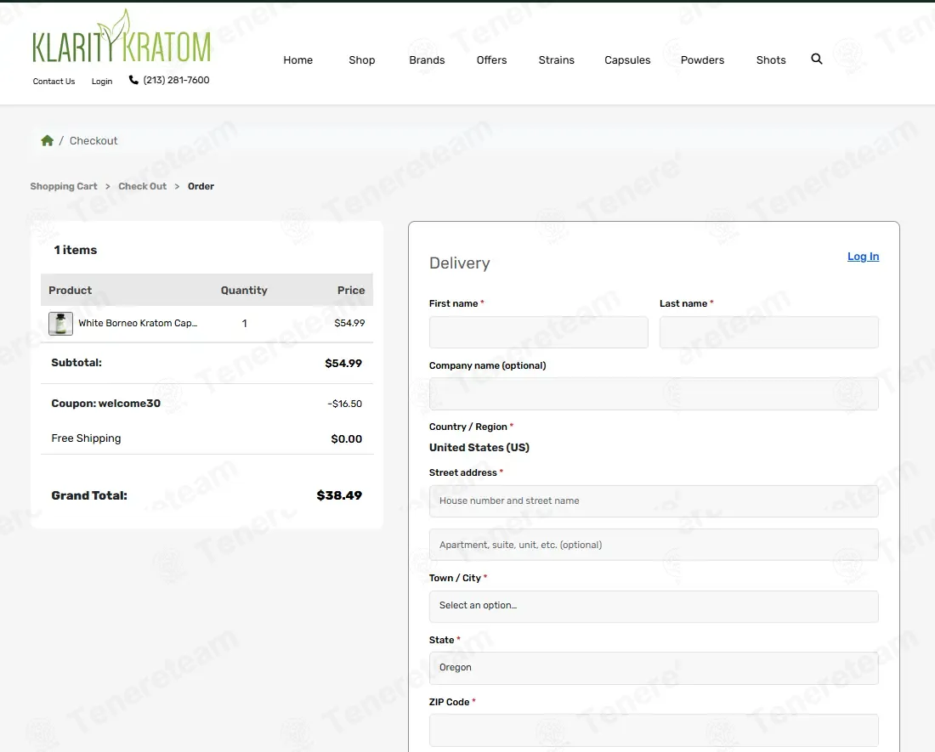
Task: Go to the Check Out step
Action: (143, 186)
